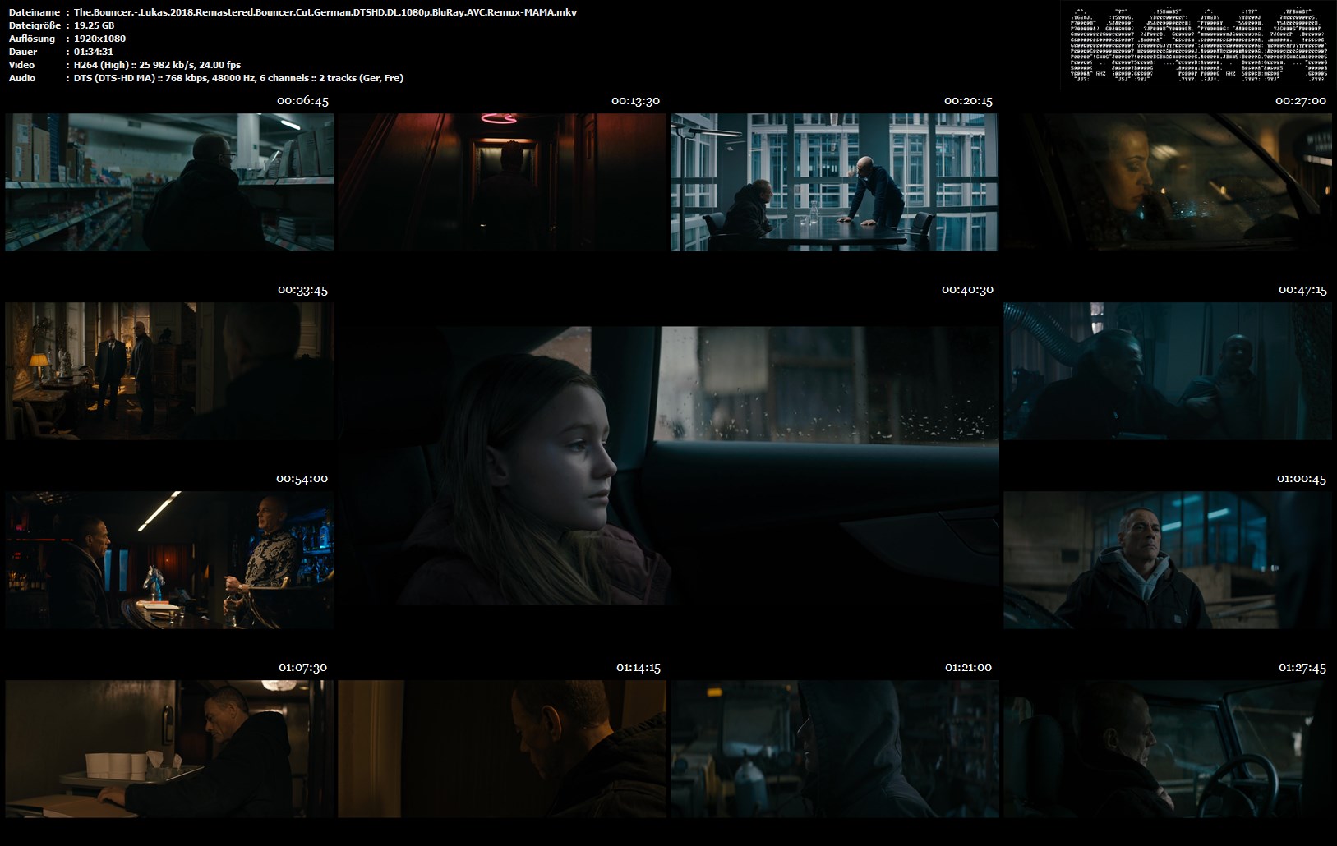Open the driver frame at 01:27:45

pos(1168,749)
